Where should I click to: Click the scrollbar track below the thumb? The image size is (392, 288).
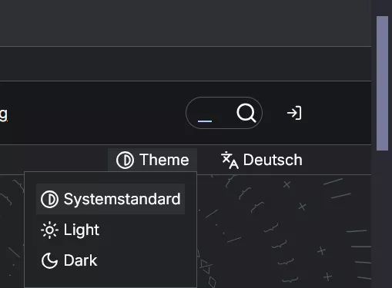[x=382, y=217]
